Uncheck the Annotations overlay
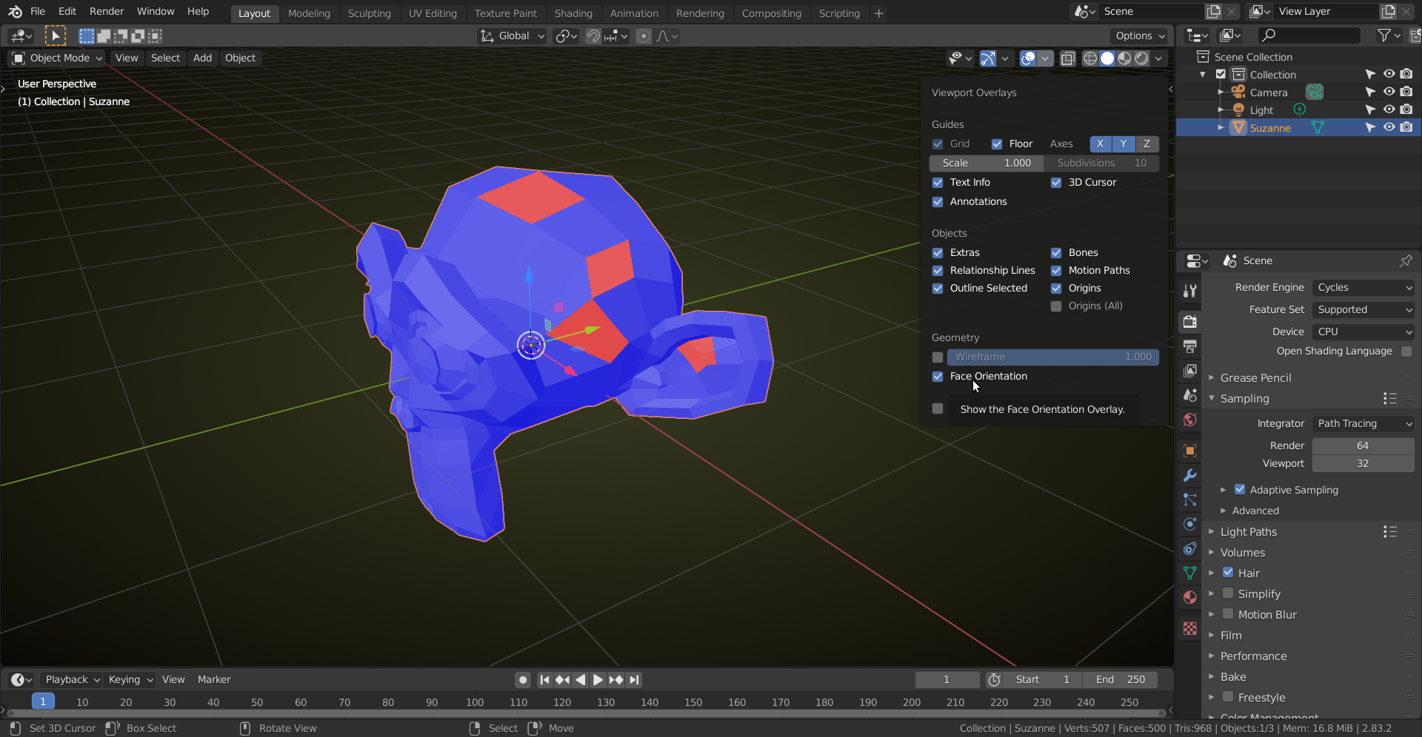Screen dimensions: 1422x737 pyautogui.click(x=938, y=202)
